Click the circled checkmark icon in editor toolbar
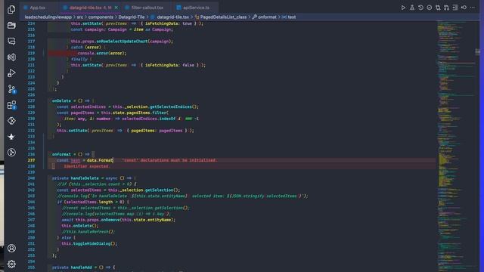 (x=430, y=8)
